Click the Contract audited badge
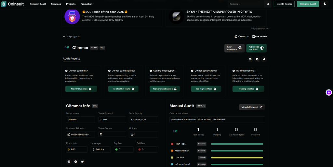This screenshot has width=333, height=167. click(256, 48)
